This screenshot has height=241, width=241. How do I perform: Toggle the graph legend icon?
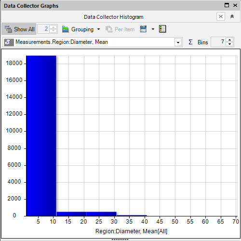coord(162,29)
